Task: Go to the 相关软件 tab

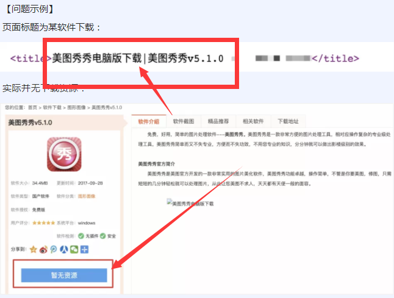Action: pyautogui.click(x=253, y=122)
